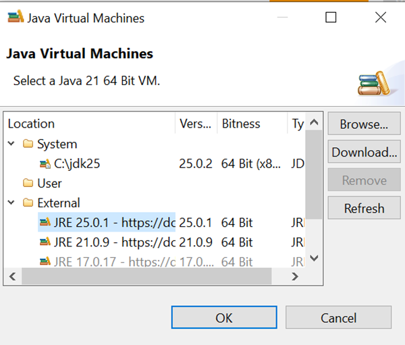
Task: Click version cell 21.0.9
Action: click(196, 242)
